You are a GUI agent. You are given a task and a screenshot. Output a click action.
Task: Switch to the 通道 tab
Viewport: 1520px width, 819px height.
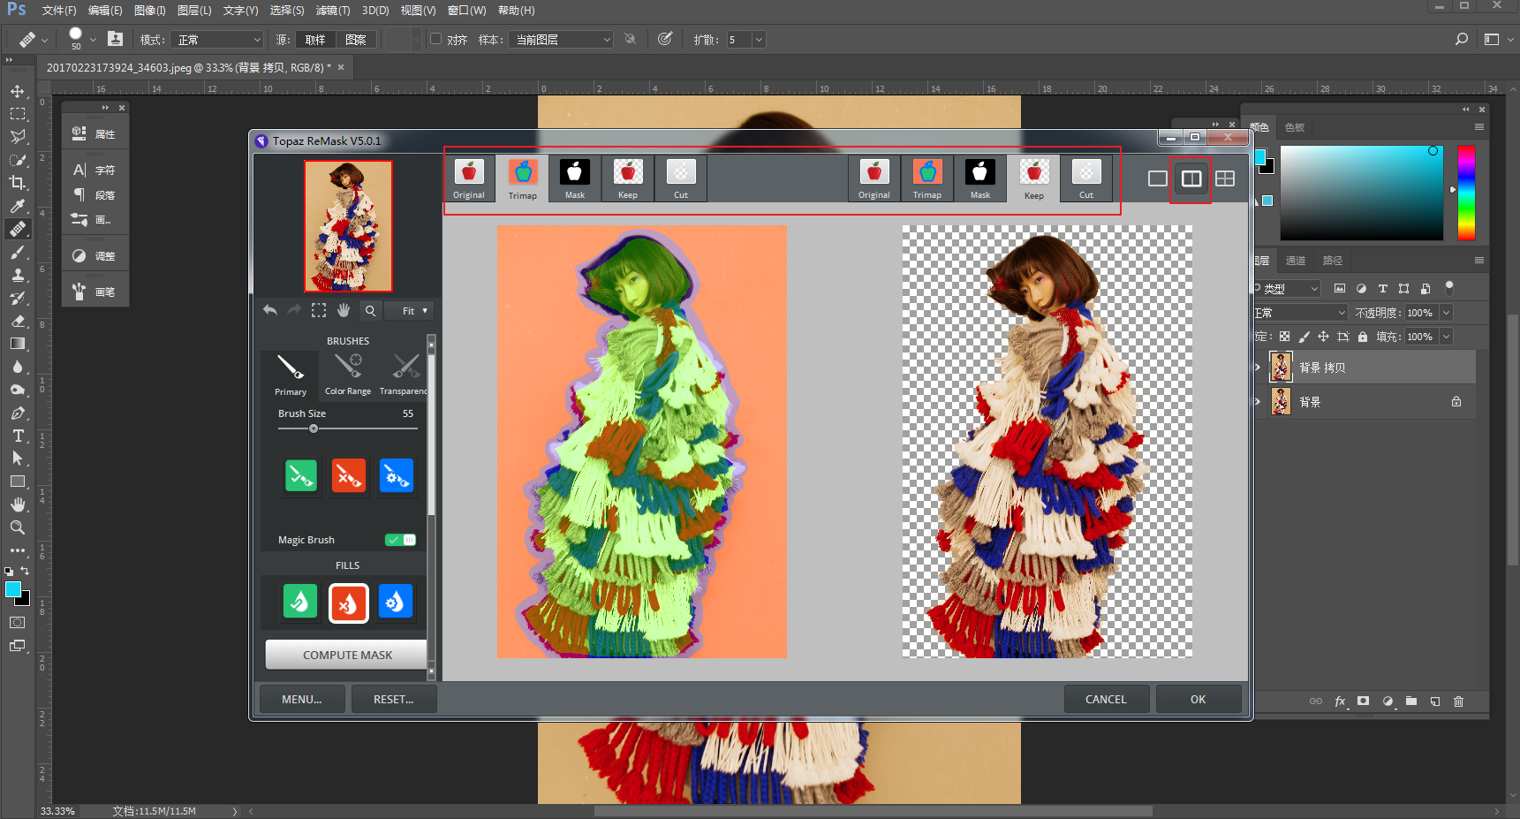pos(1296,261)
